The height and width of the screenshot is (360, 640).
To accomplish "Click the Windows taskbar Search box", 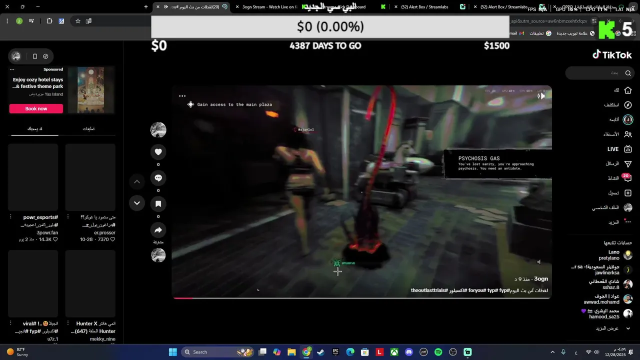I will tap(218, 352).
